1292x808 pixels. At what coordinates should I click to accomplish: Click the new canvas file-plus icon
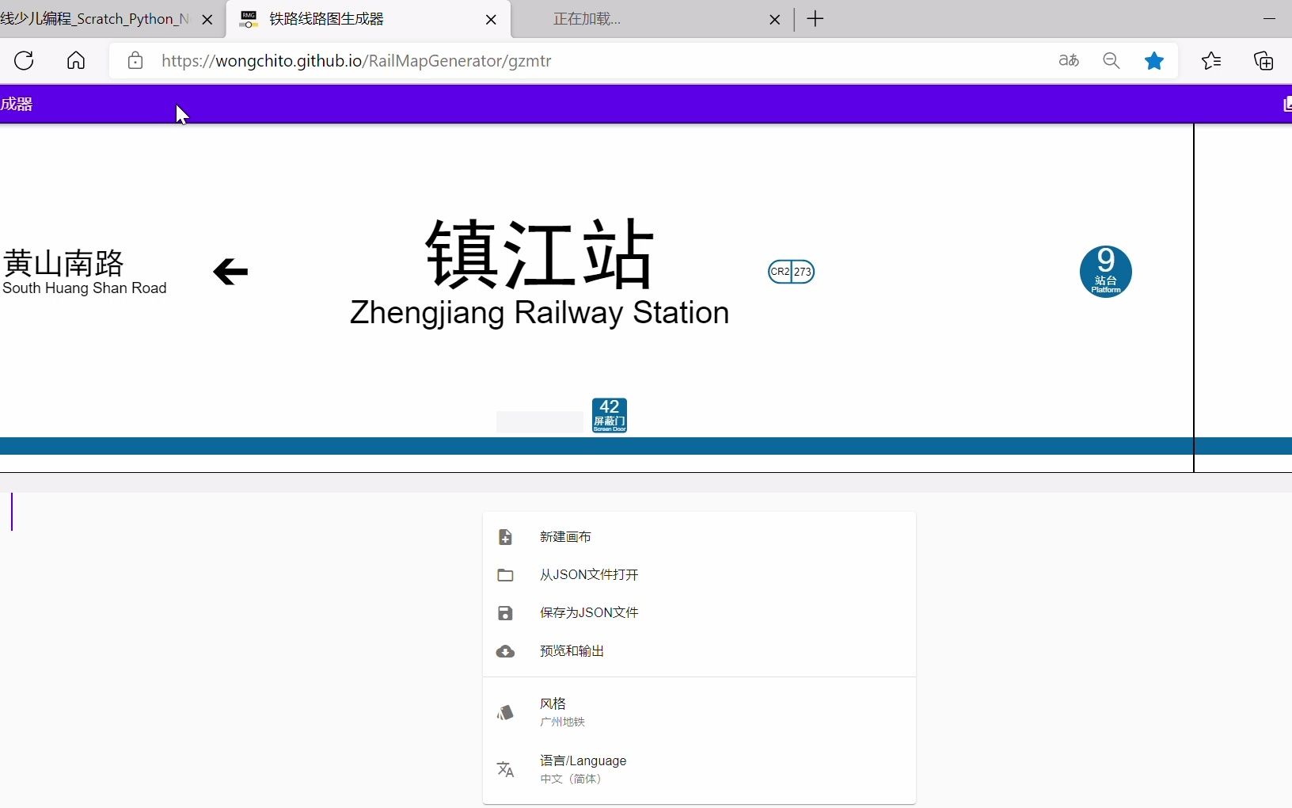tap(505, 537)
